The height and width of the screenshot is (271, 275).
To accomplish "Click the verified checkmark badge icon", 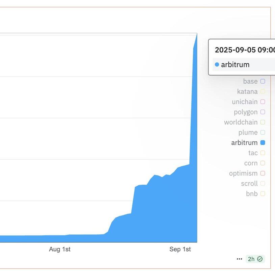I will coord(260,259).
